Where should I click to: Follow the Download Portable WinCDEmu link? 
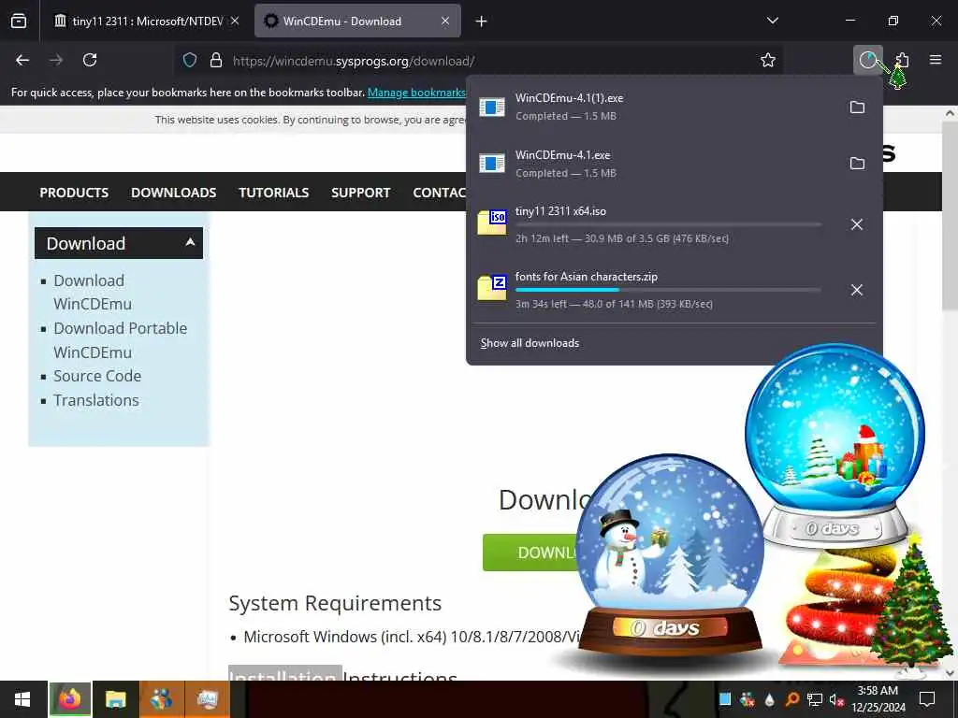tap(121, 340)
